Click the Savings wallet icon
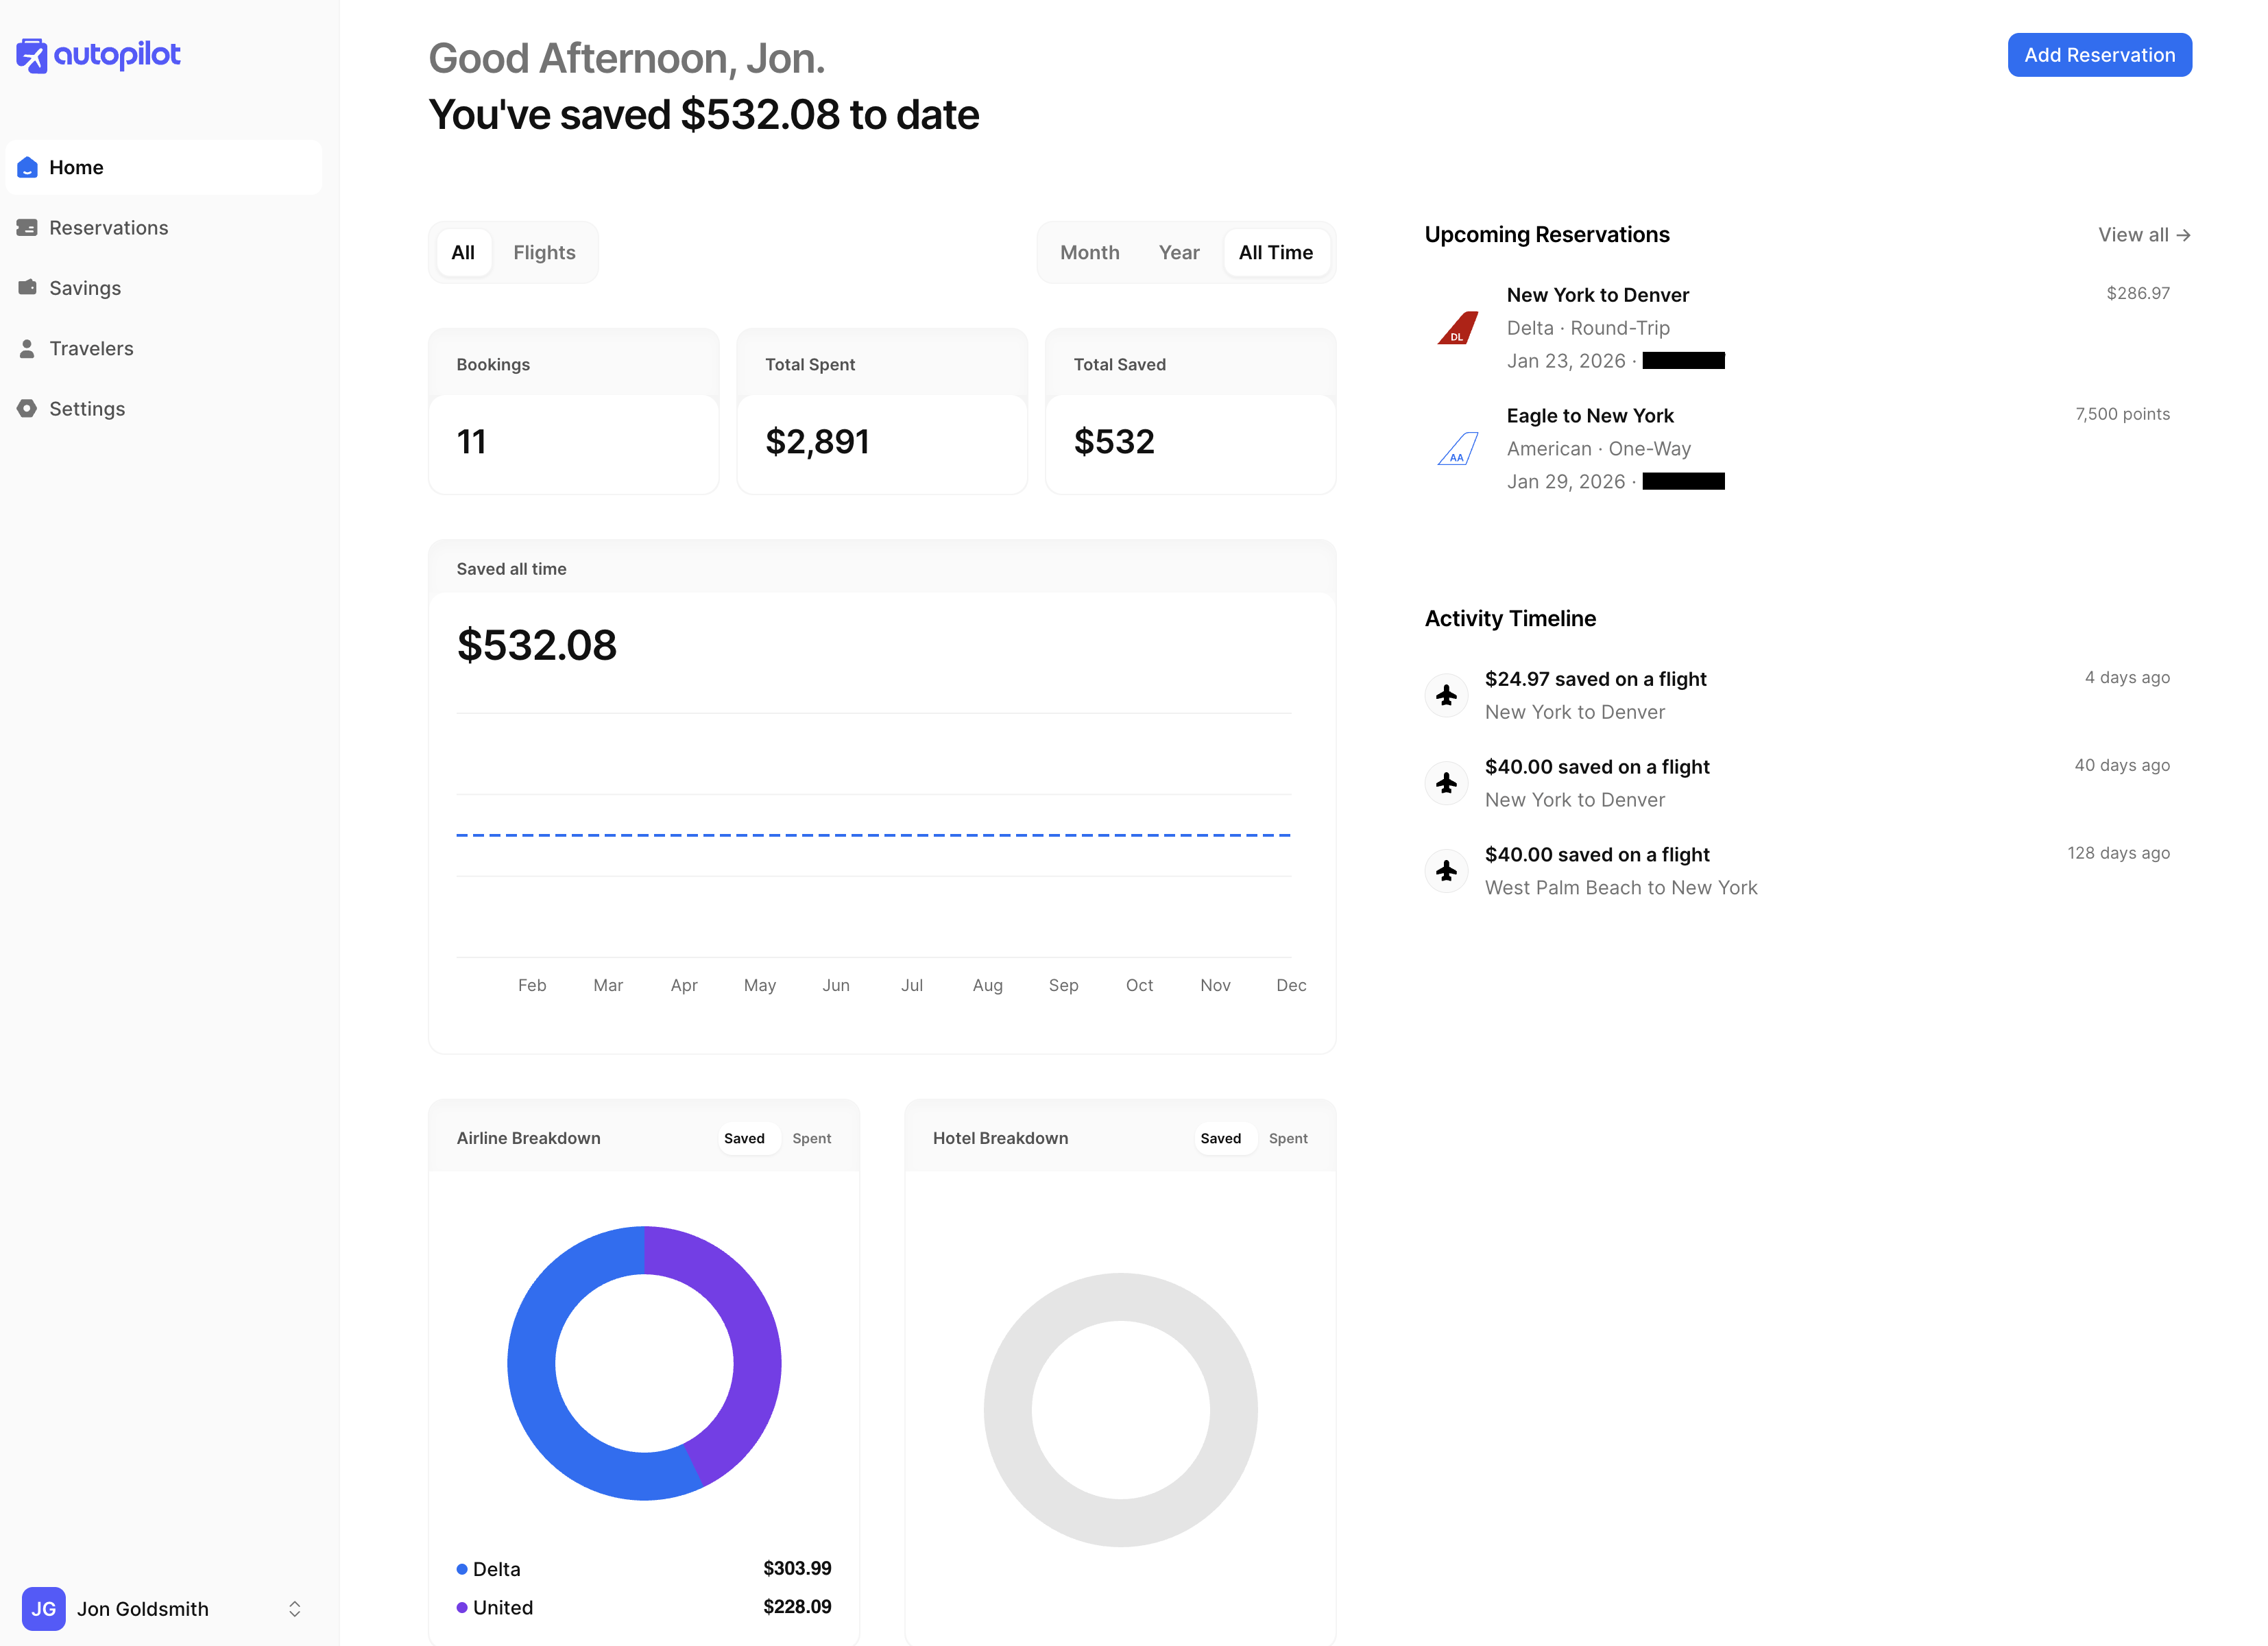This screenshot has width=2268, height=1646. 27,288
